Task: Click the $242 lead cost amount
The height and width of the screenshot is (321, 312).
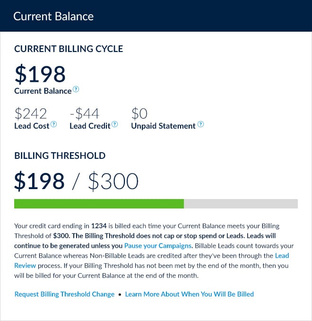Action: pos(31,113)
